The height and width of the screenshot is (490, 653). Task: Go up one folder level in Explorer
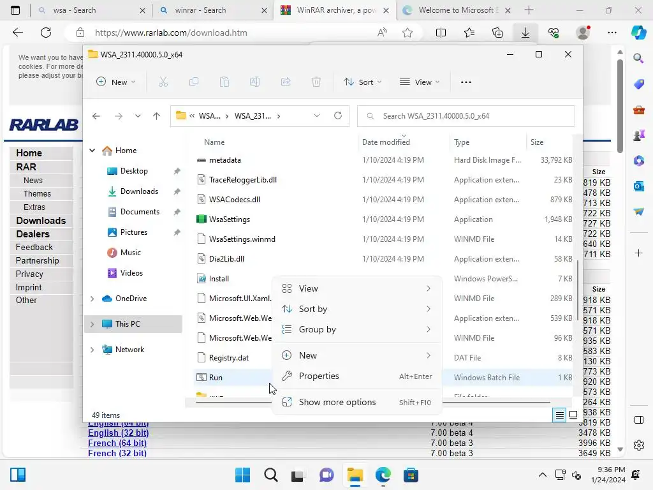[x=157, y=116]
